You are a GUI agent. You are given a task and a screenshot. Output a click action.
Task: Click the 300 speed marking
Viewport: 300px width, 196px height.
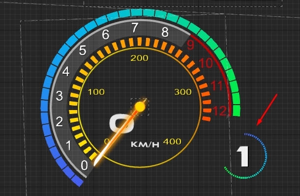[183, 92]
